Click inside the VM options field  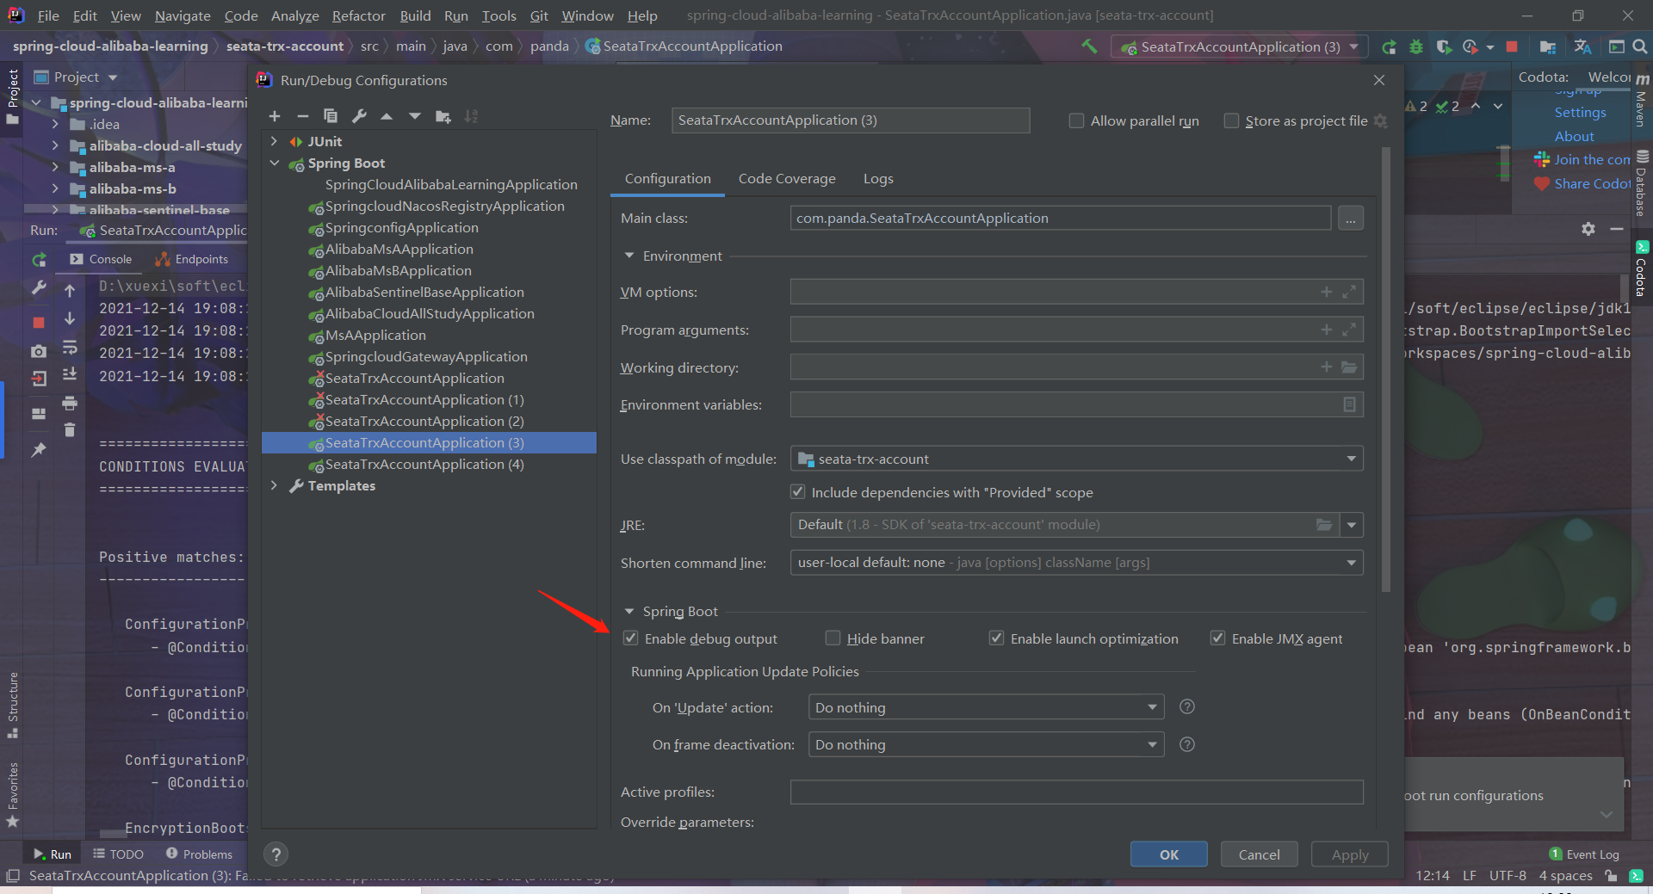(1033, 291)
